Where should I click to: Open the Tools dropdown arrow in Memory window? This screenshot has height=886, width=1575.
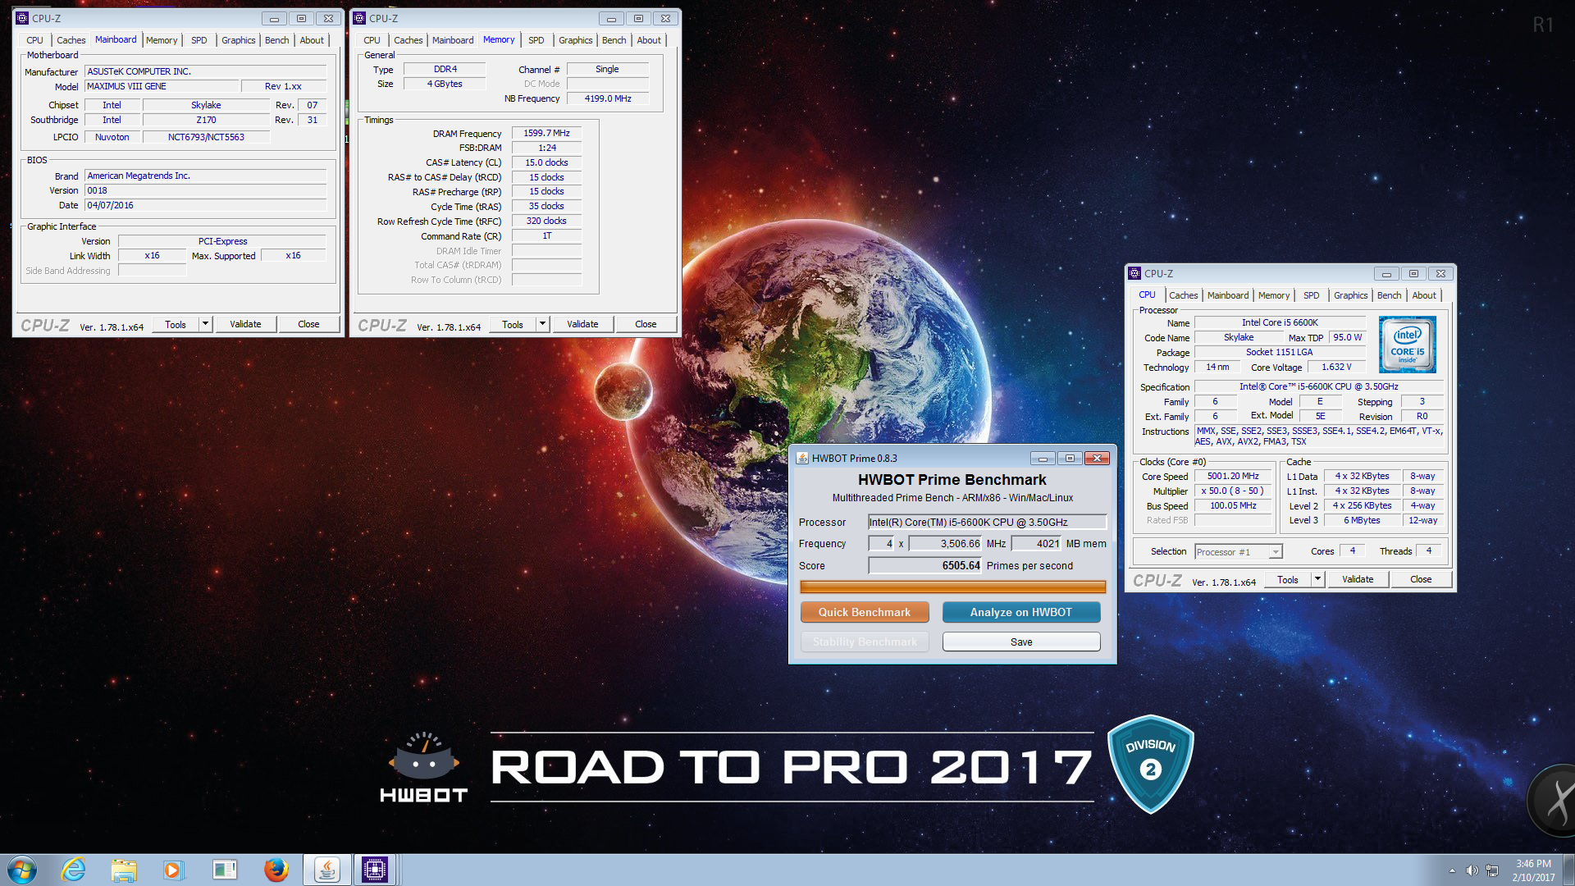542,324
